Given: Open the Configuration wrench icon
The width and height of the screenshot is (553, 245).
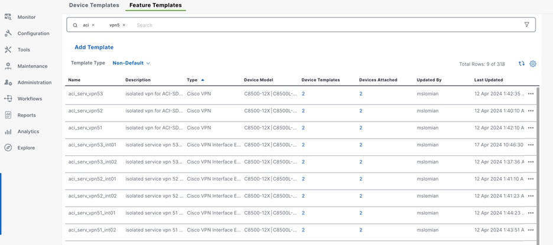Looking at the screenshot, I should pos(8,34).
